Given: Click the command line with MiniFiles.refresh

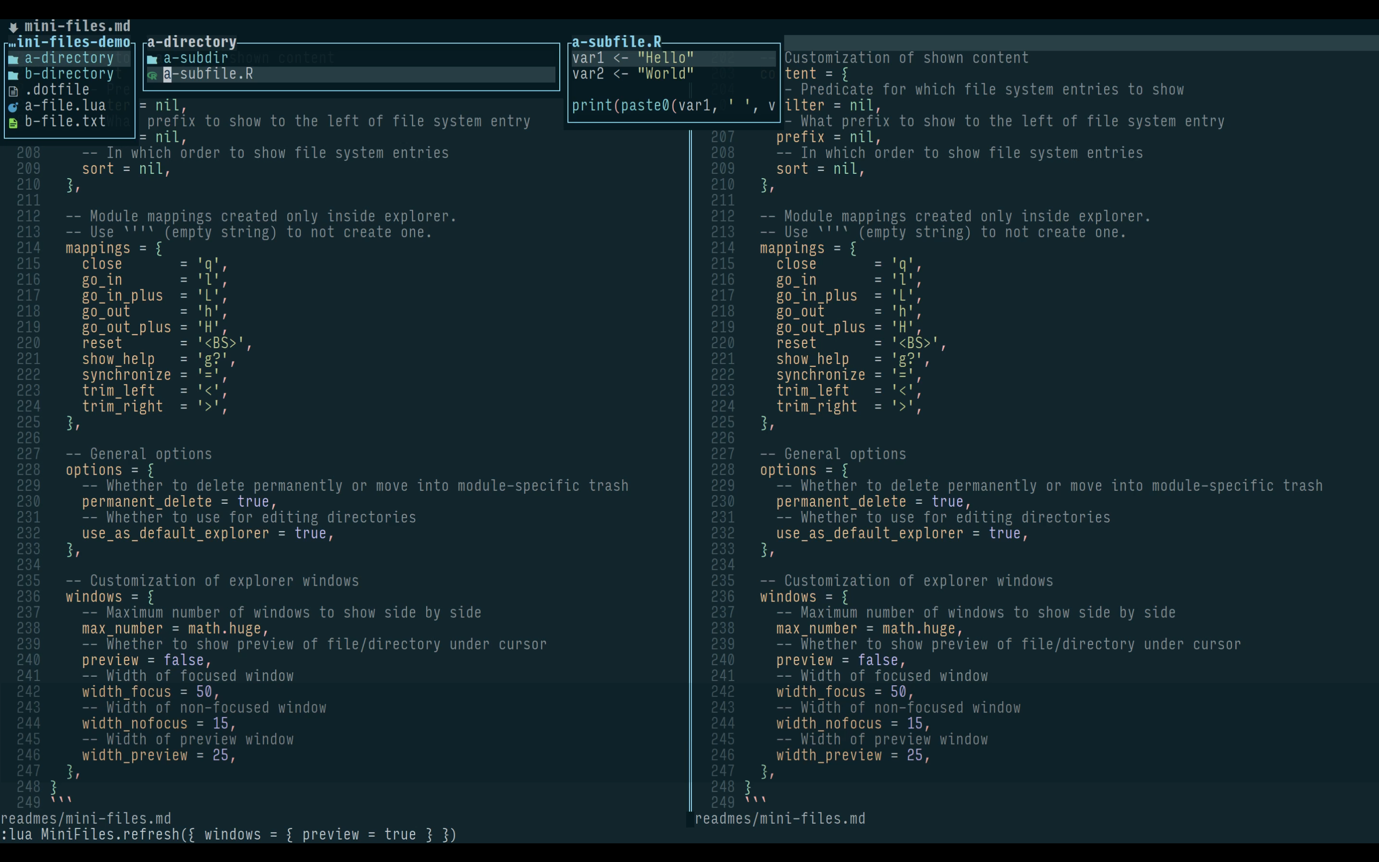Looking at the screenshot, I should tap(228, 835).
